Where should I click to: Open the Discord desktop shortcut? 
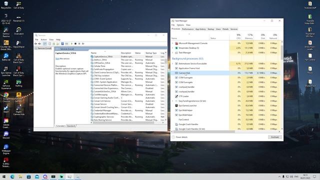[6, 135]
